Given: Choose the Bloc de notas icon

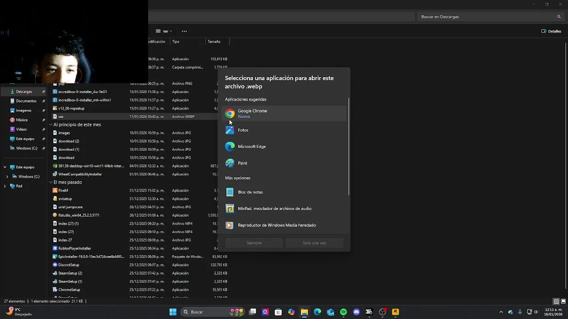Looking at the screenshot, I should click(229, 192).
